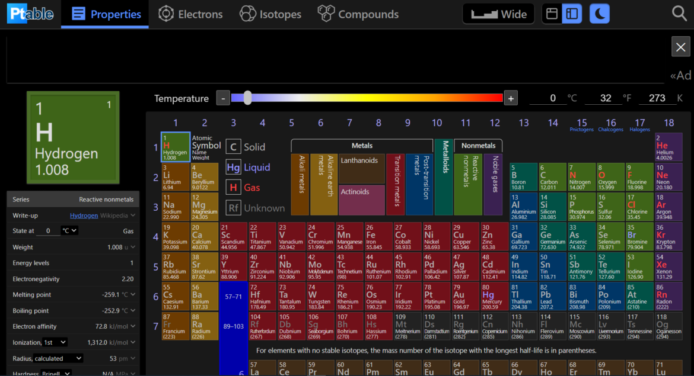Screen dimensions: 694x376
Task: Click the Ptable logo
Action: coord(30,12)
